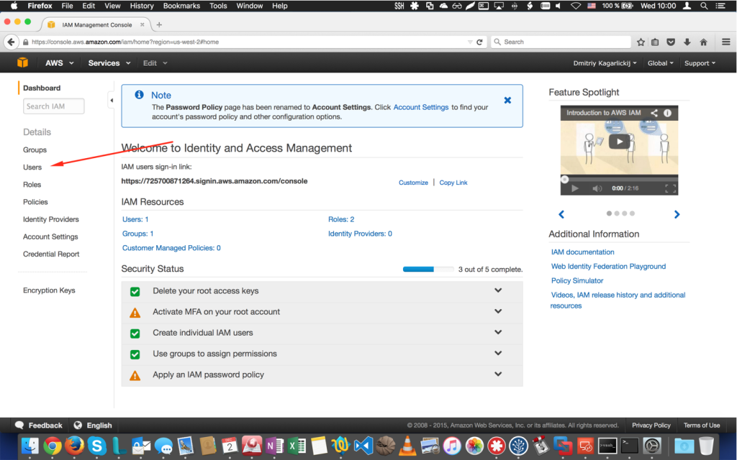
Task: Open the Edit dropdown in AWS navbar
Action: pyautogui.click(x=155, y=63)
